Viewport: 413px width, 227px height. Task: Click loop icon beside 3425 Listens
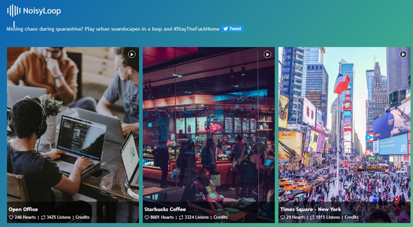43,218
